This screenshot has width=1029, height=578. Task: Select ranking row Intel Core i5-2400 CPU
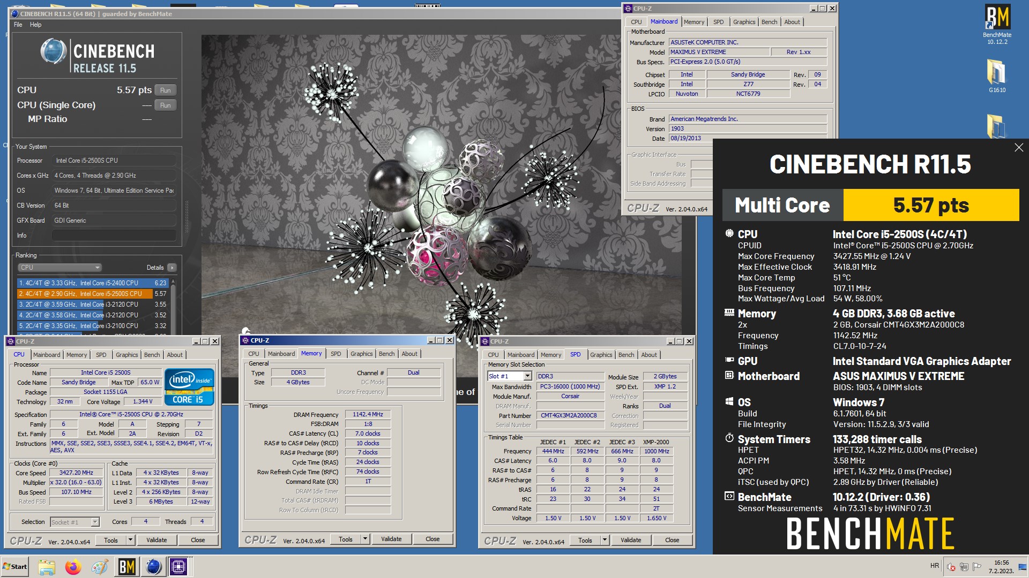(x=93, y=283)
